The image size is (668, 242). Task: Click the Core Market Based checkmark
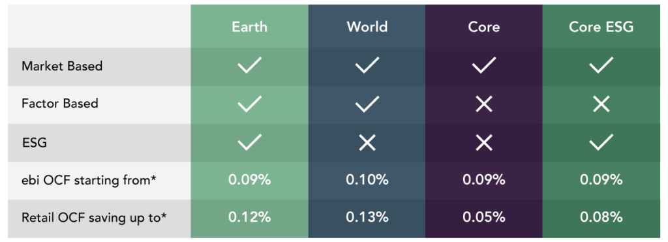pyautogui.click(x=484, y=66)
